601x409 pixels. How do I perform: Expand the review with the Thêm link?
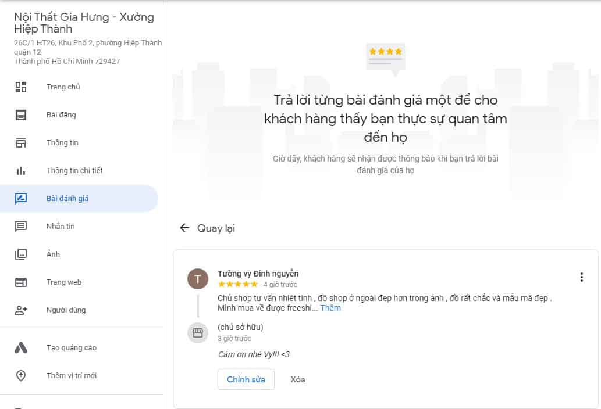pos(330,307)
